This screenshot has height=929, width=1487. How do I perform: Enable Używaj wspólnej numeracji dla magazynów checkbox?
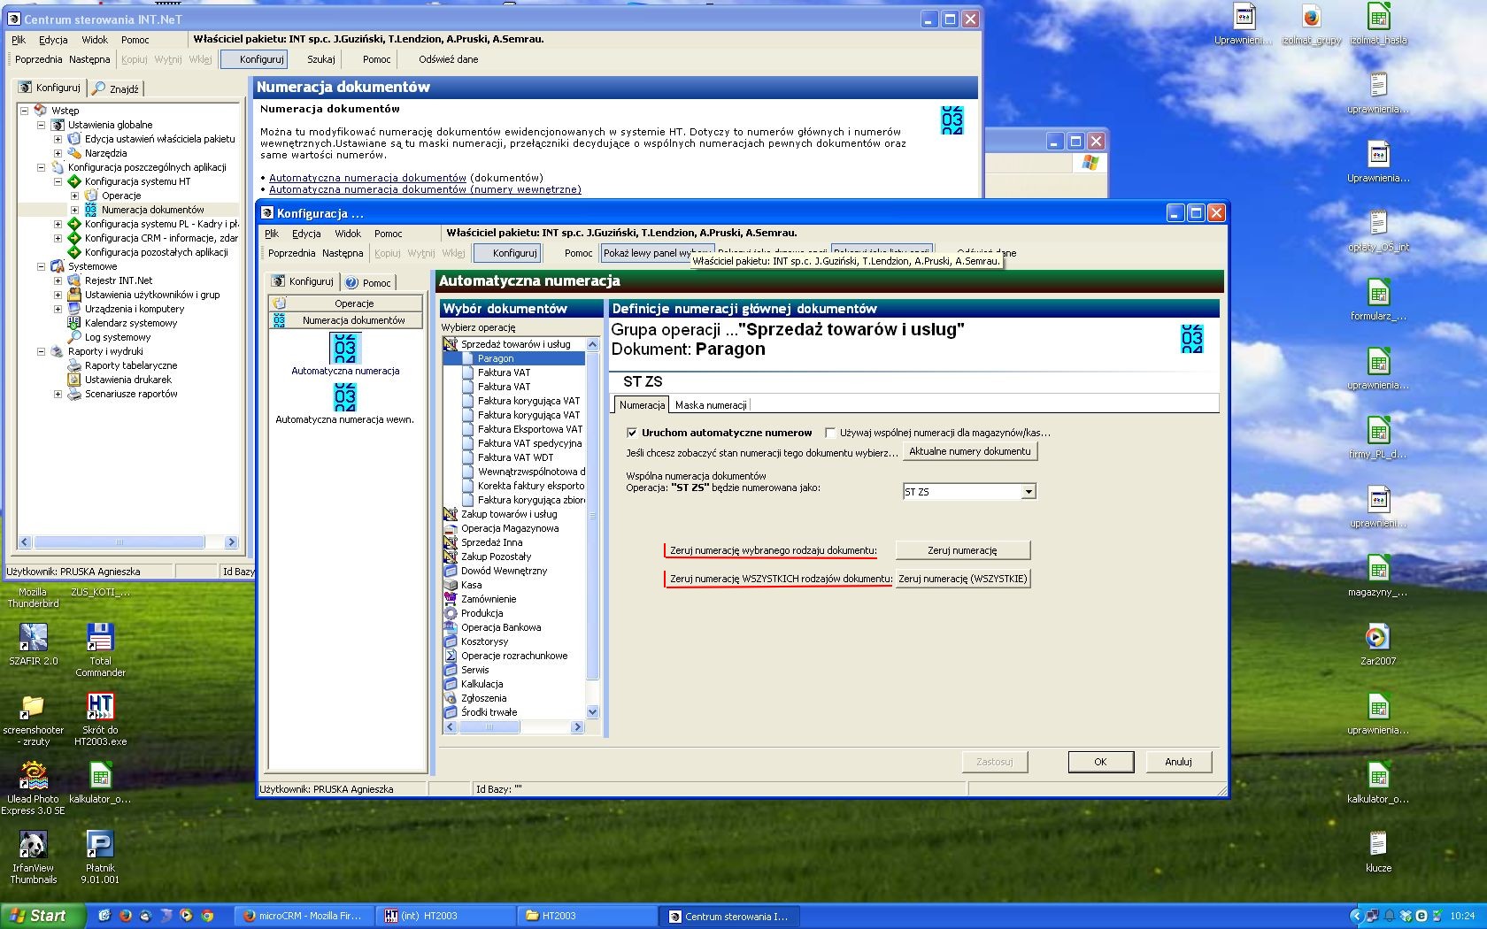(x=830, y=433)
